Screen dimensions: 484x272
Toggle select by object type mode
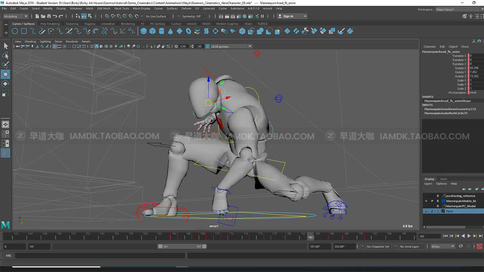[84, 16]
